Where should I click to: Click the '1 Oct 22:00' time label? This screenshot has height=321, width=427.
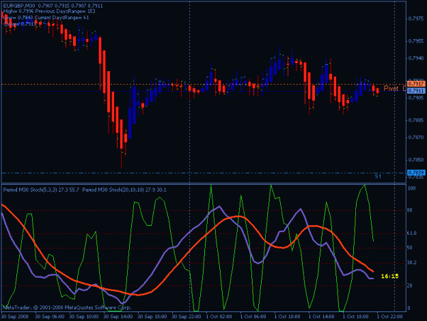tap(389, 317)
